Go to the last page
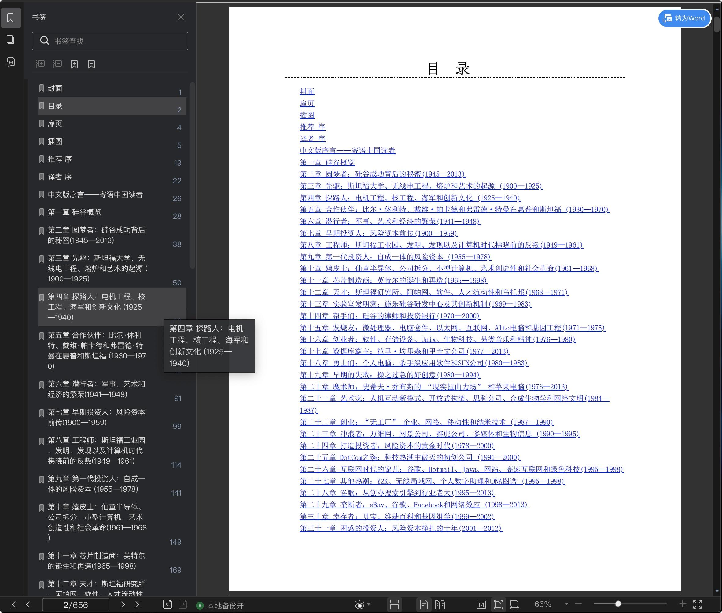This screenshot has width=722, height=613. [x=138, y=604]
